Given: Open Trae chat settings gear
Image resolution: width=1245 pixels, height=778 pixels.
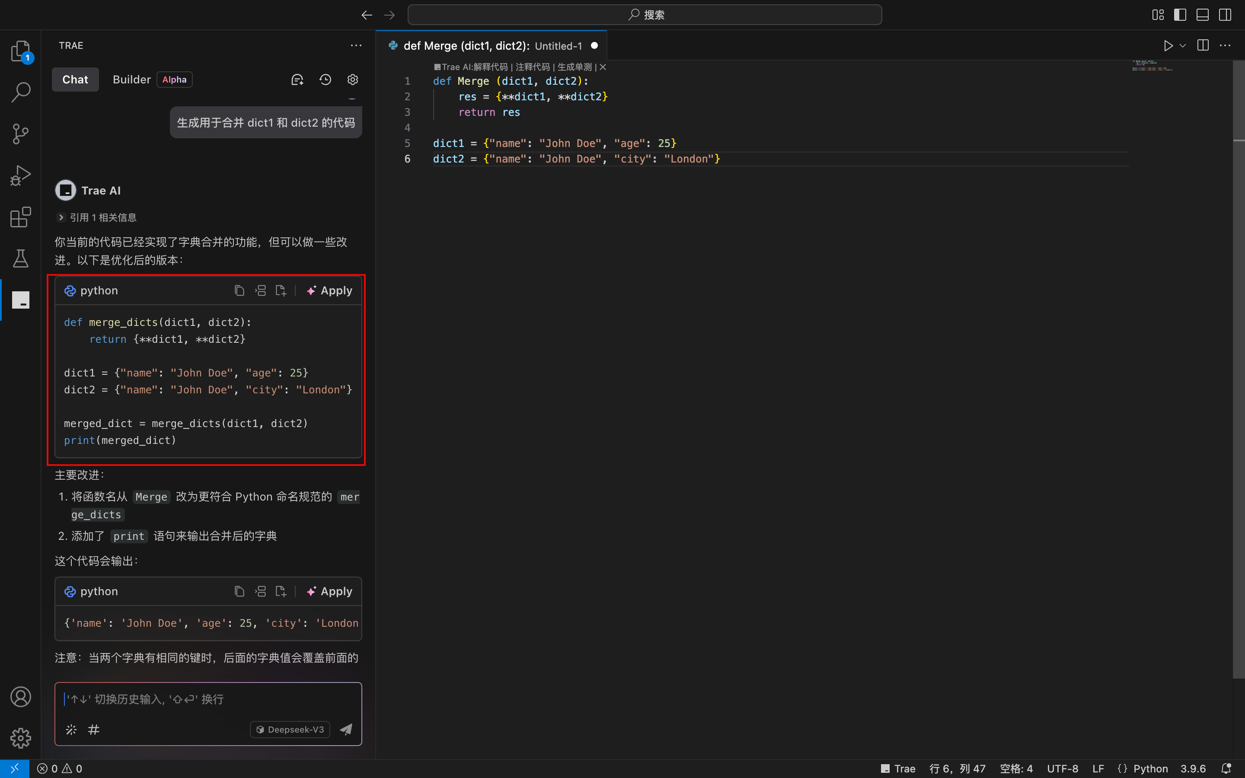Looking at the screenshot, I should pyautogui.click(x=352, y=80).
